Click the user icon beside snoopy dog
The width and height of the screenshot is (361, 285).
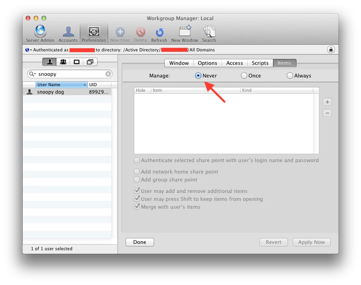[30, 92]
